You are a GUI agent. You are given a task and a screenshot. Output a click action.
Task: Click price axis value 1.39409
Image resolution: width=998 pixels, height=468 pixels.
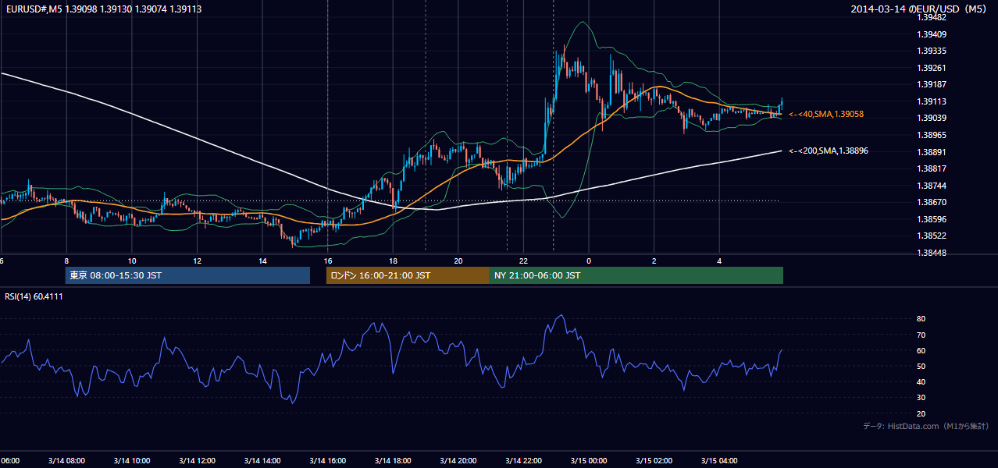point(932,34)
